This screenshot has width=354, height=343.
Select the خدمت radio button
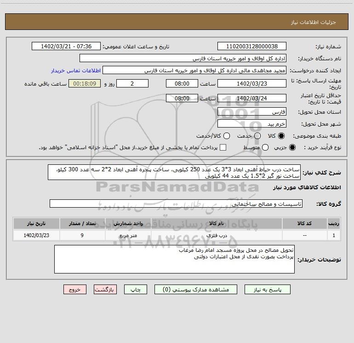pos(257,136)
